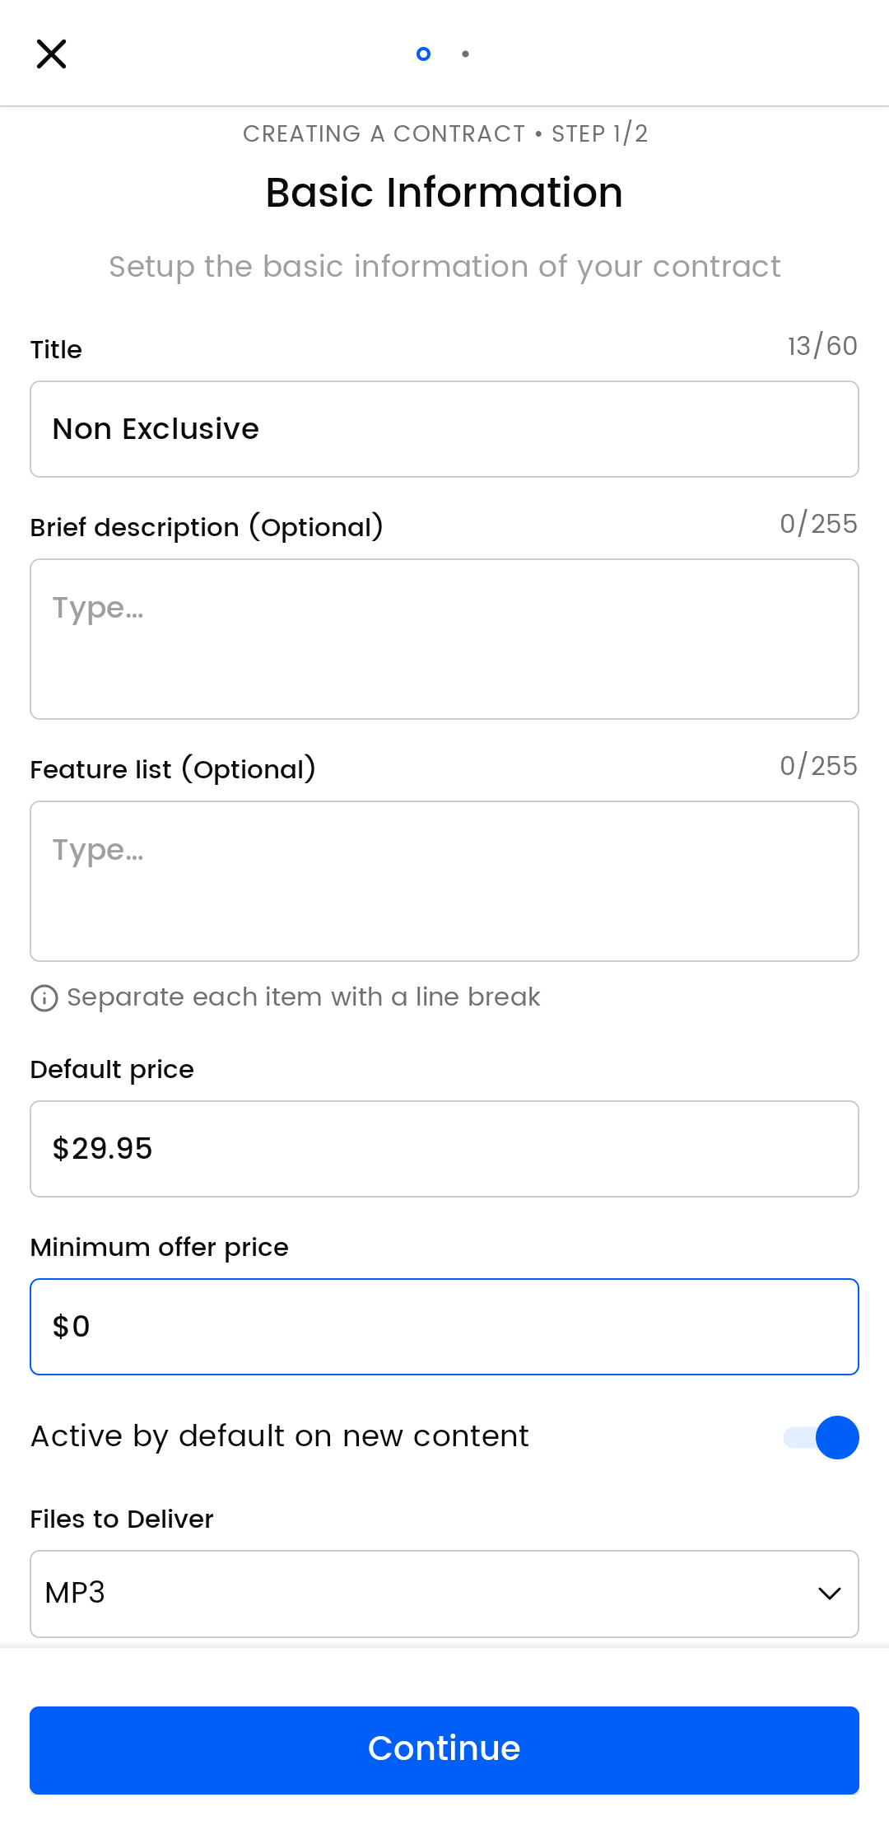889x1830 pixels.
Task: Click the Creating a Contract step 1/2 text
Action: click(x=444, y=133)
